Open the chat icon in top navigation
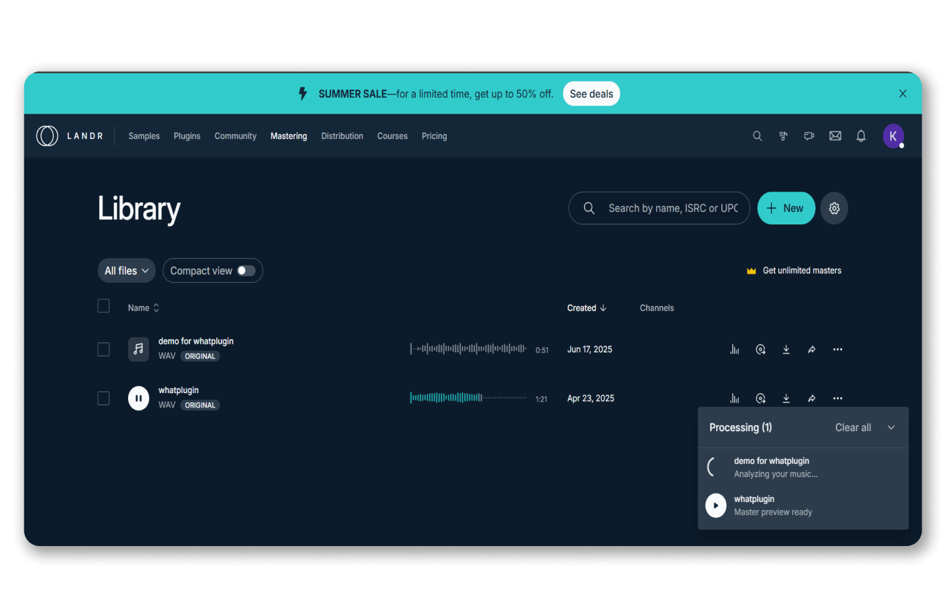946x613 pixels. point(809,136)
